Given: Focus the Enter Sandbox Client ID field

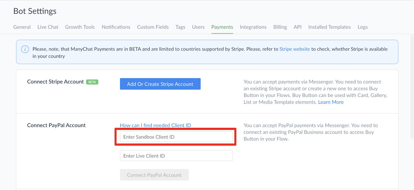Looking at the screenshot, I should [176, 137].
